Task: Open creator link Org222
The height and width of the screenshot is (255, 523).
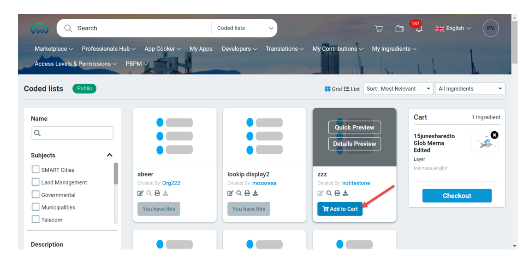Action: 172,183
